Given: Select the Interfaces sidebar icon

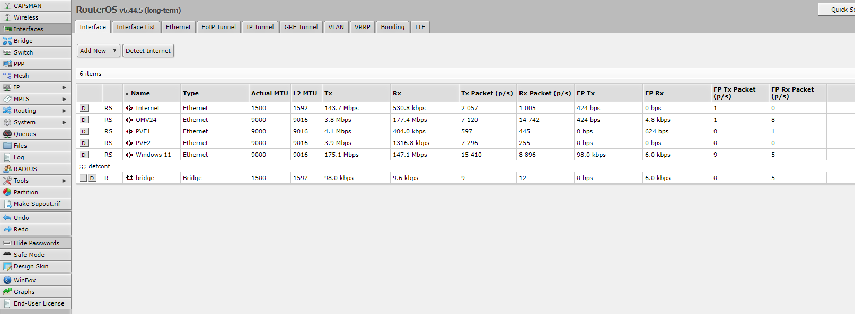Looking at the screenshot, I should [x=7, y=29].
